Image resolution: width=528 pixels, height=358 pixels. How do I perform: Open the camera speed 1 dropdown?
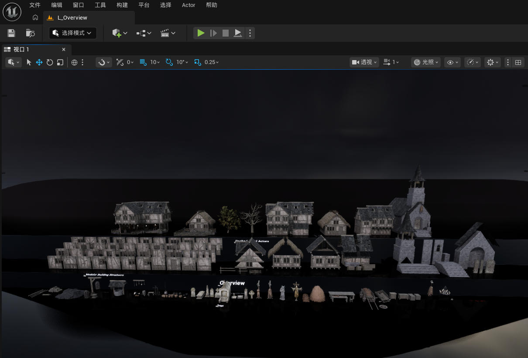(x=391, y=62)
